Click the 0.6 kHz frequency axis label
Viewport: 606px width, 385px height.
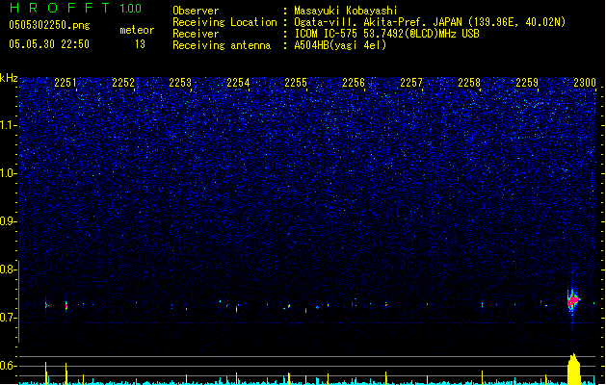point(9,366)
